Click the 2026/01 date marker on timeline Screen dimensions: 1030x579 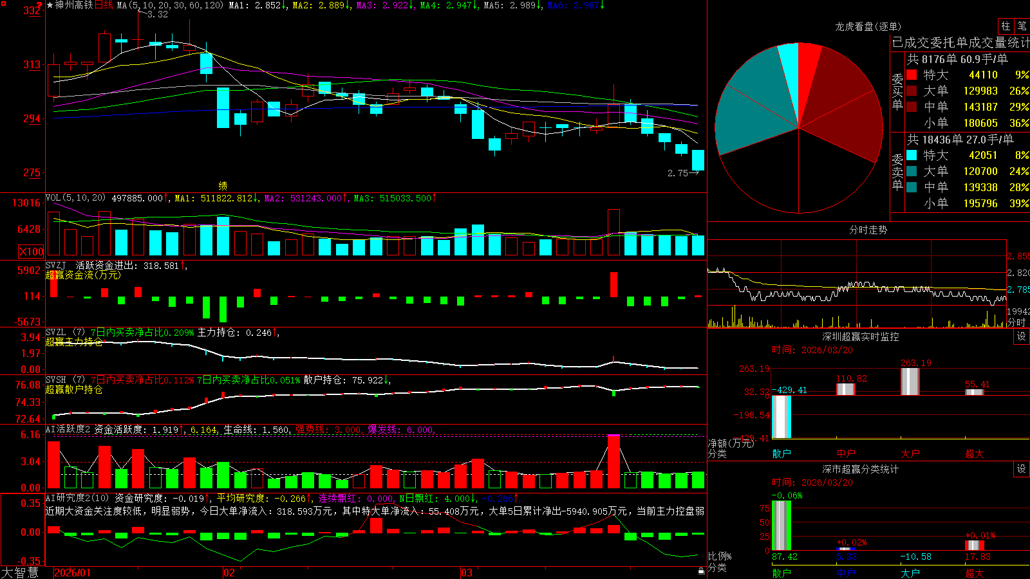[x=73, y=573]
